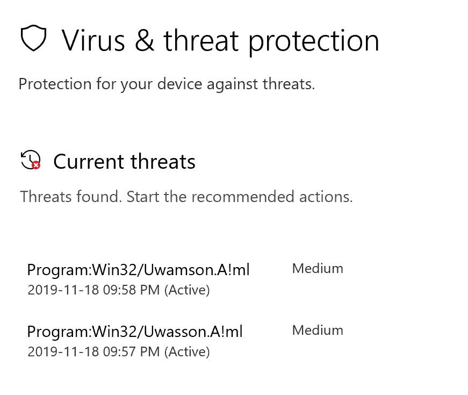Click the (Active) status of Uwamson threat
Screen dimensions: 468x395
pyautogui.click(x=187, y=290)
